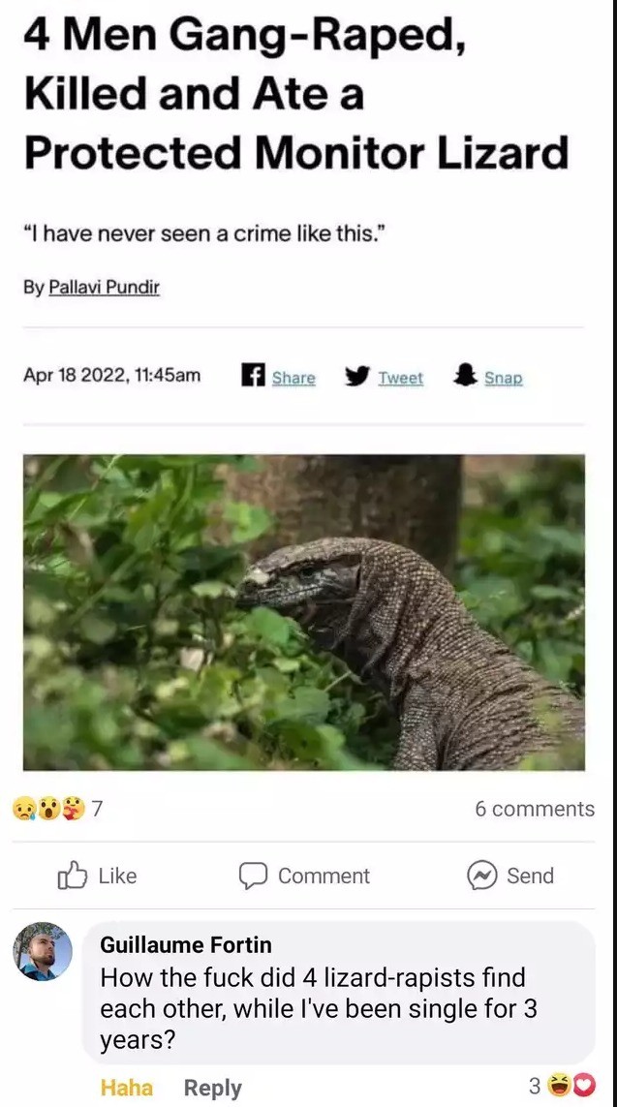Viewport: 617px width, 1107px height.
Task: Click the reaction count 7
Action: 98,809
